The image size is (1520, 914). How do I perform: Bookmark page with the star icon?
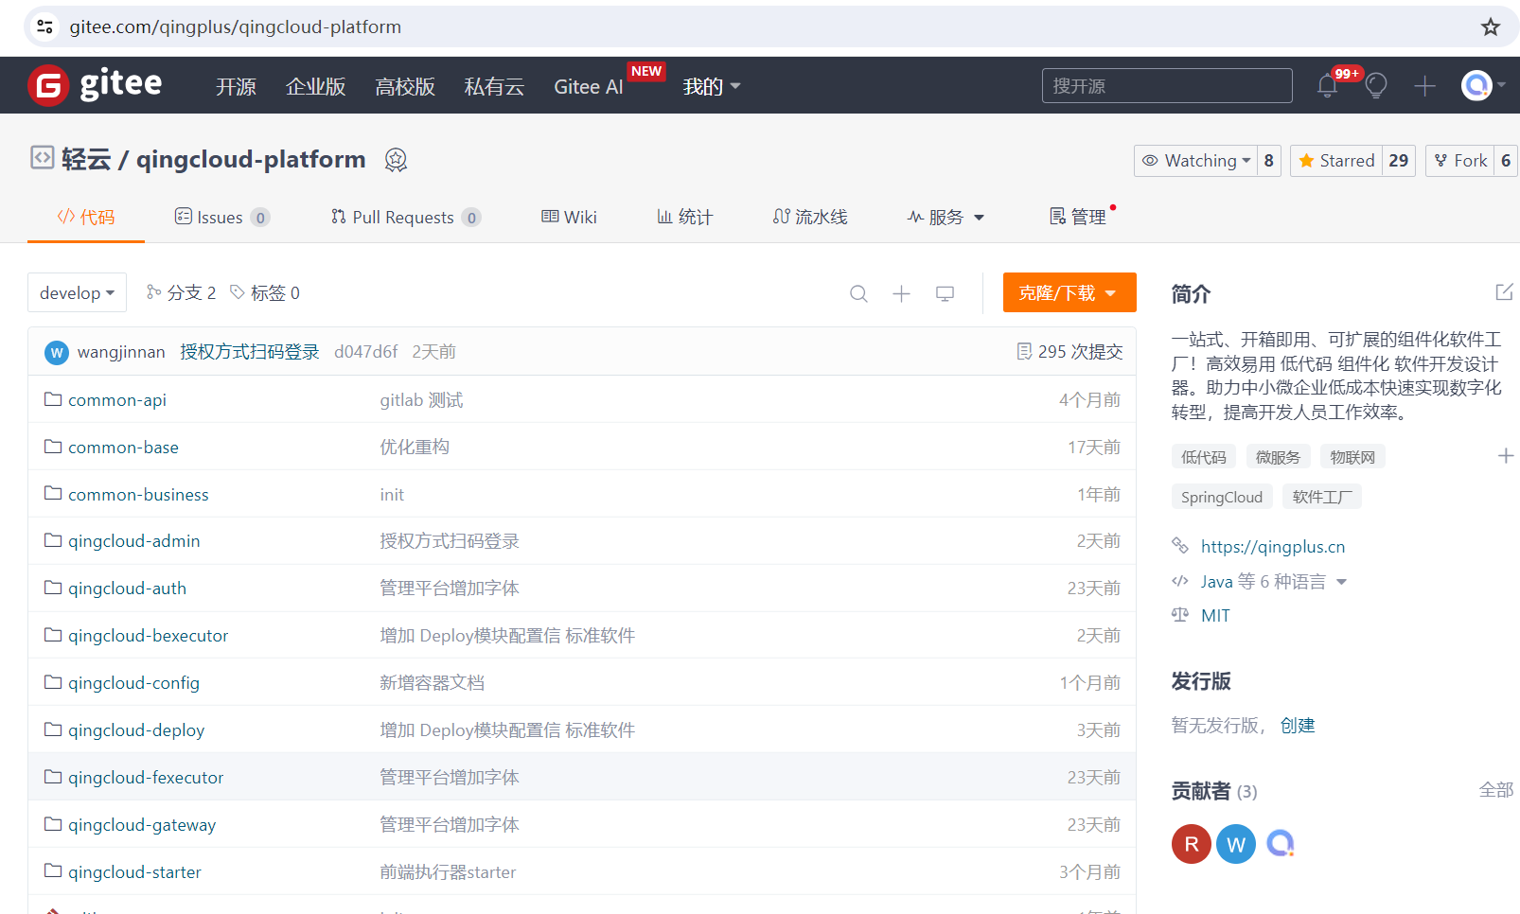coord(1491,26)
